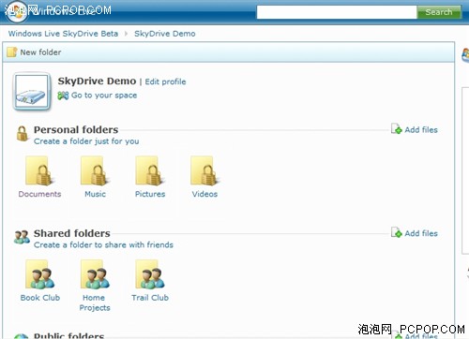Click the New folder toolbar label
Screen dimensions: 469x339
point(40,52)
